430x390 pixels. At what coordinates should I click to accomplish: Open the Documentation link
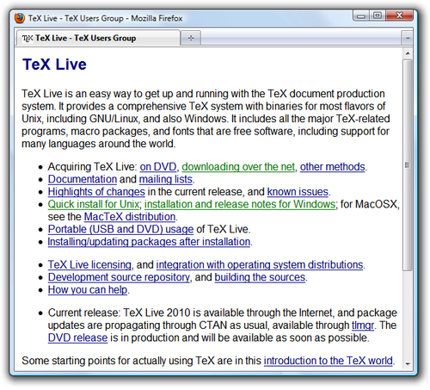pyautogui.click(x=83, y=179)
